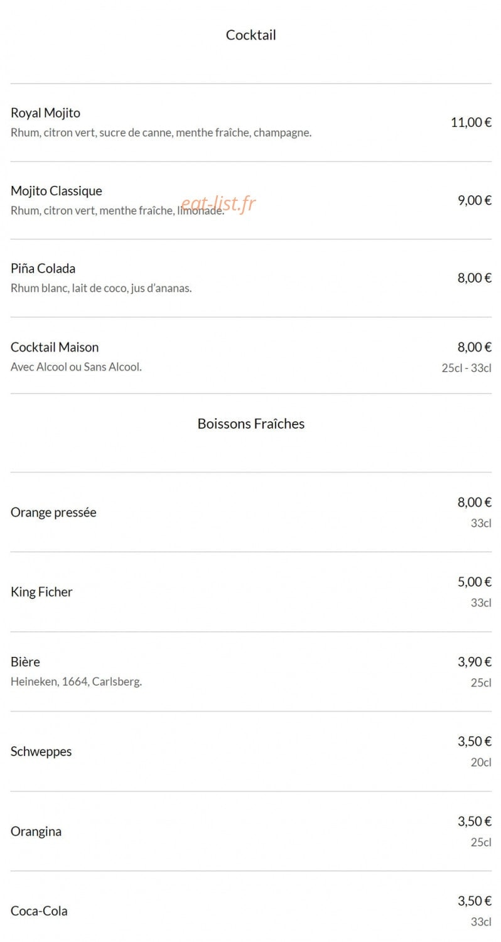501x942 pixels.
Task: Click the eat-list.fr watermark
Action: click(218, 203)
